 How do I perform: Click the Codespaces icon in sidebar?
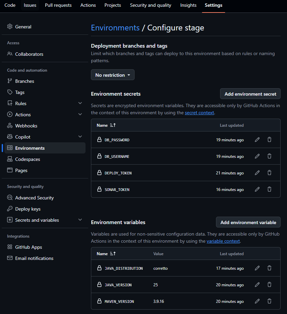click(x=9, y=159)
